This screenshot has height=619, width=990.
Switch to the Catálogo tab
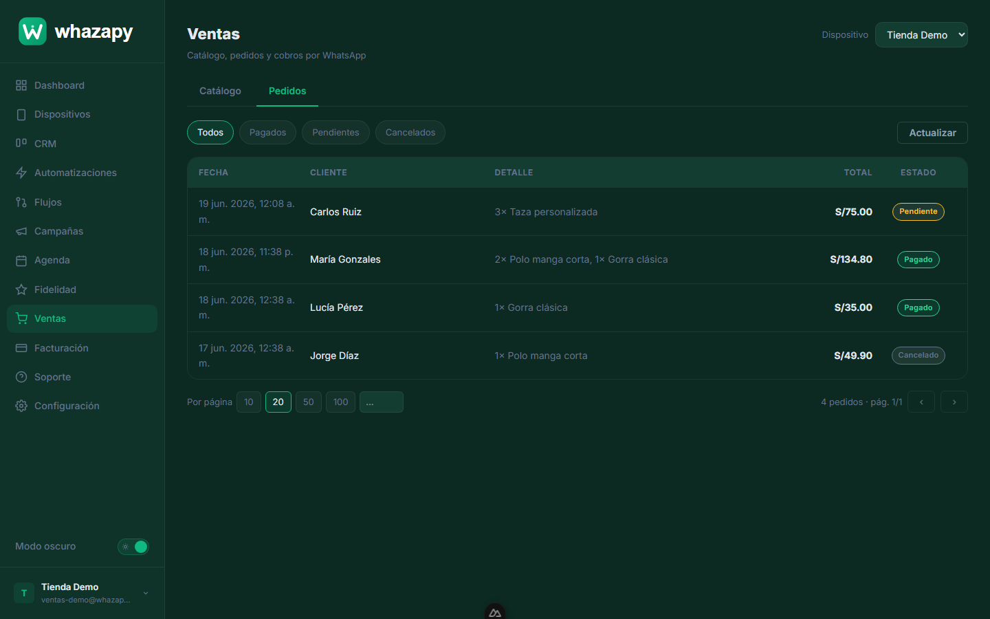[x=220, y=91]
